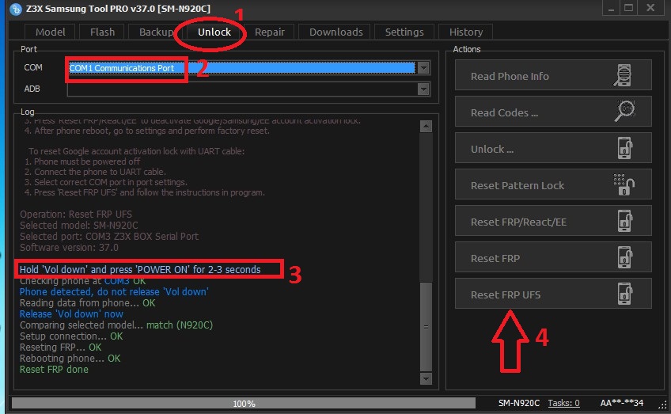Click the phone unlock icon on Unlock button

[625, 148]
